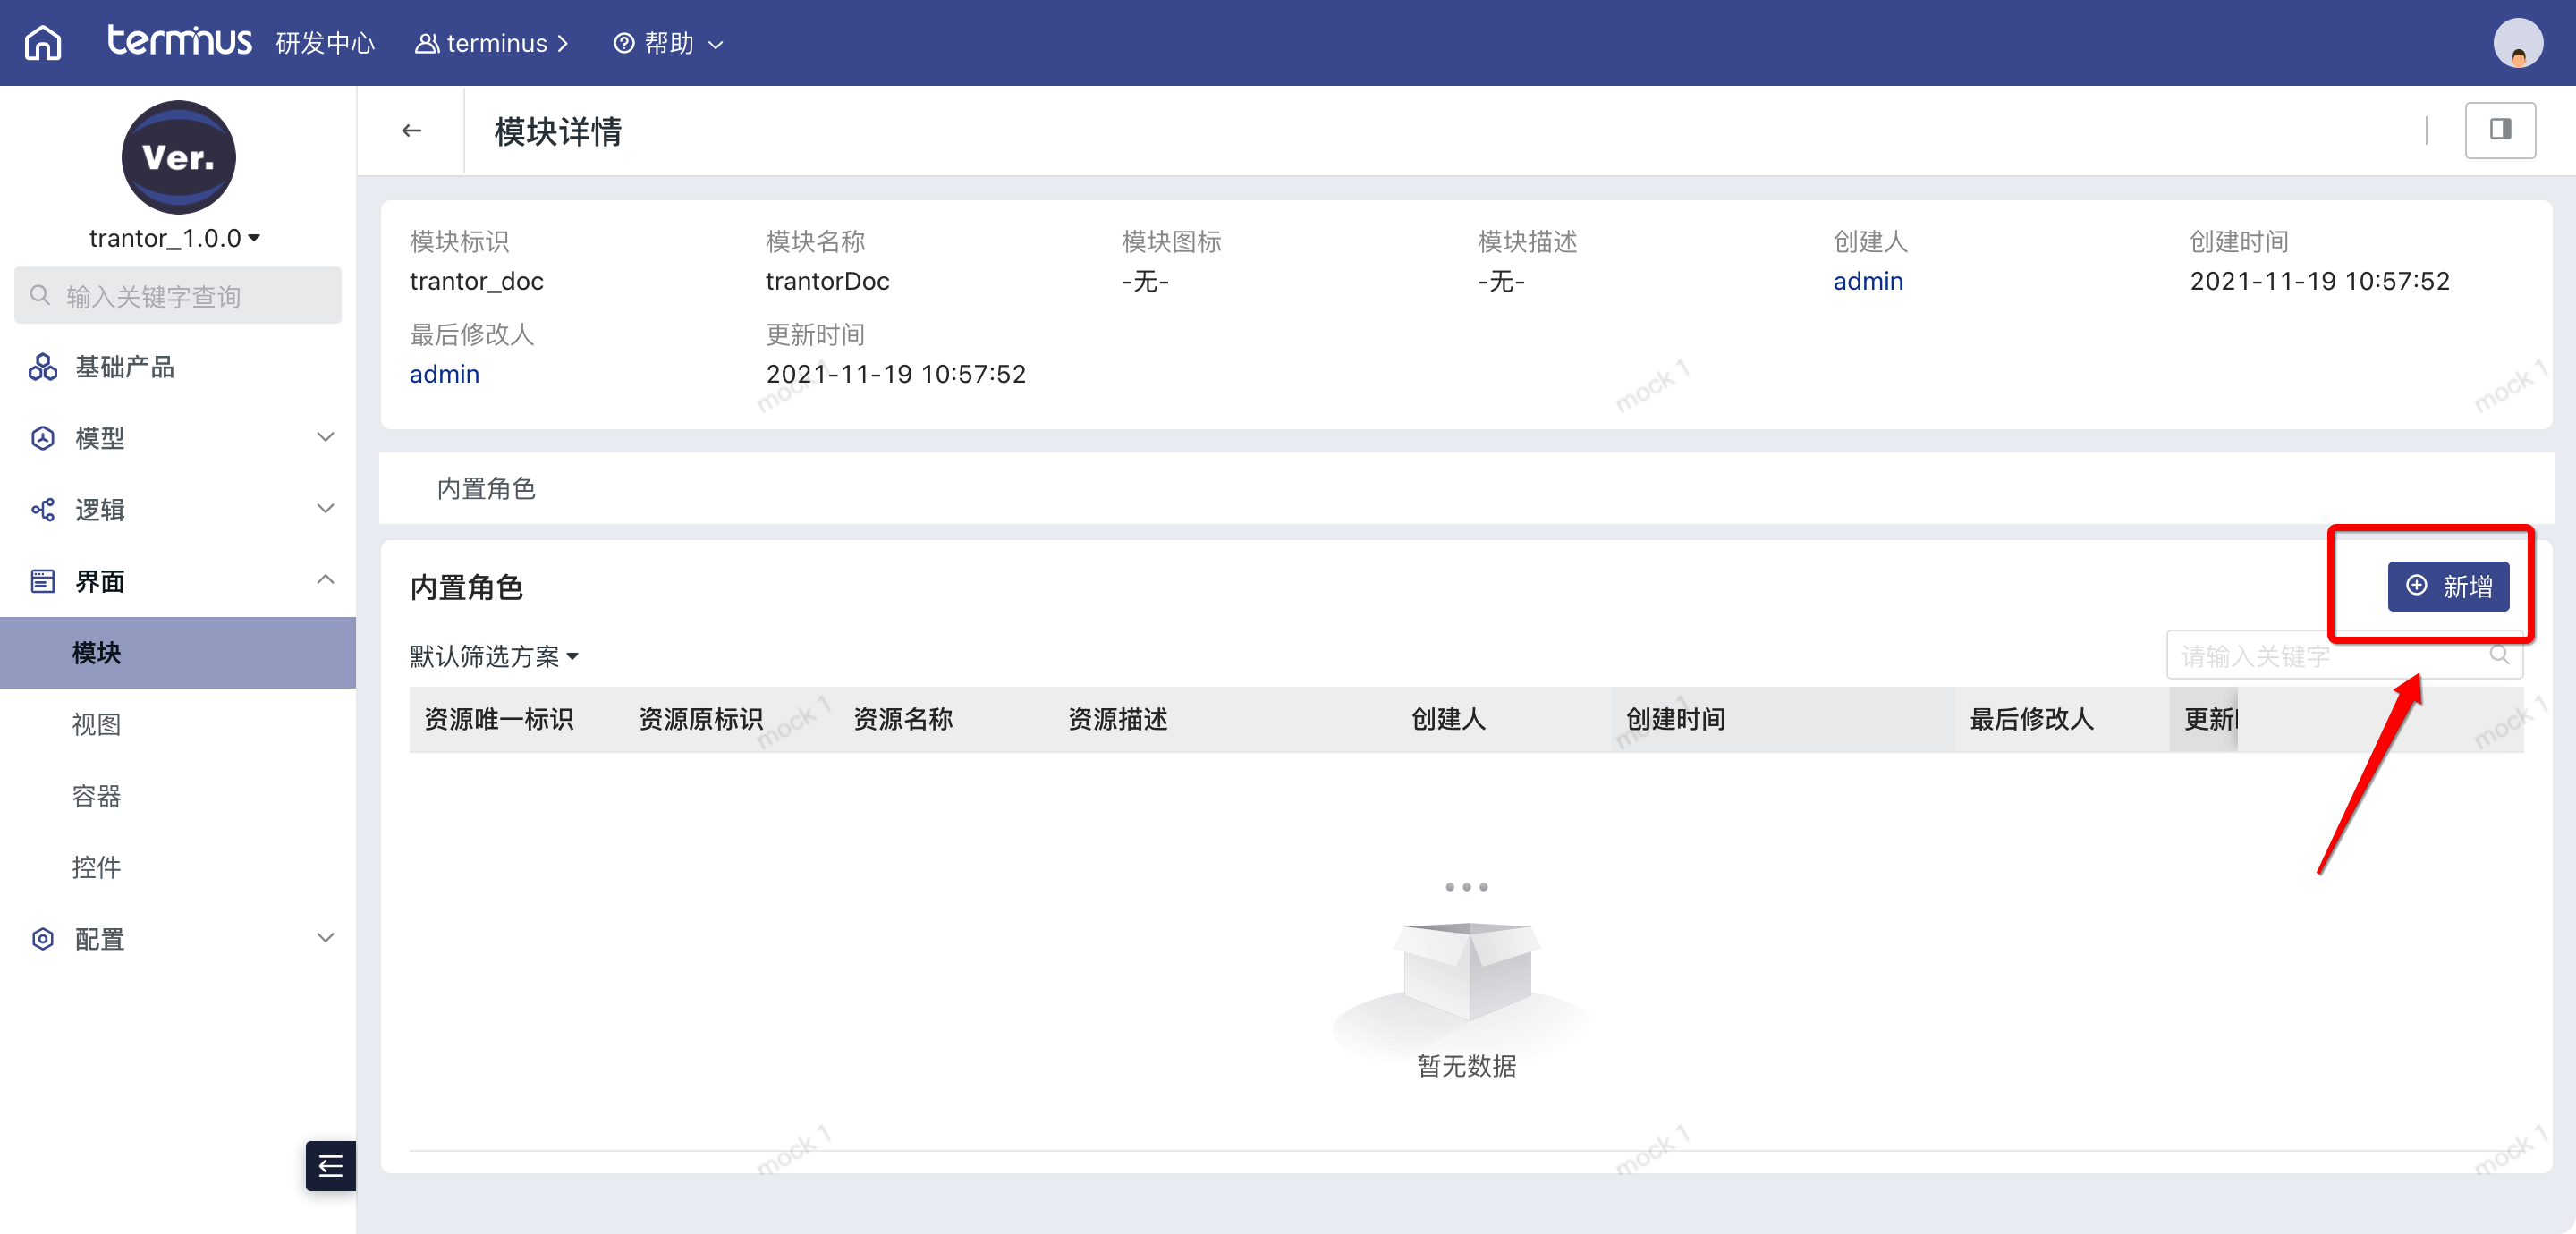Image resolution: width=2576 pixels, height=1234 pixels.
Task: Select 视图 in the sidebar
Action: 97,724
